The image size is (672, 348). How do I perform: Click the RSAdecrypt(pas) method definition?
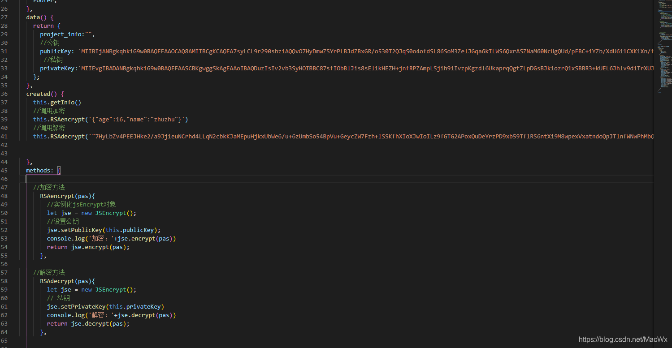click(x=67, y=281)
